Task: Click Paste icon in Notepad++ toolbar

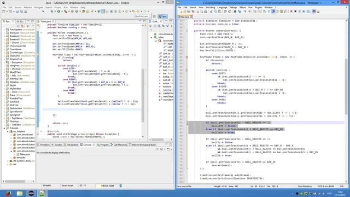Action: [220, 11]
